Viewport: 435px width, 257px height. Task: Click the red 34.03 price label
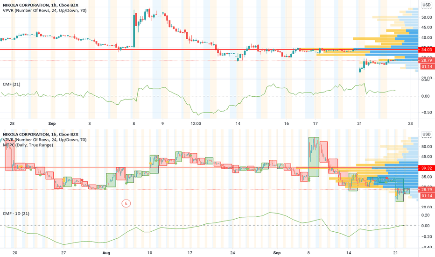click(x=426, y=50)
